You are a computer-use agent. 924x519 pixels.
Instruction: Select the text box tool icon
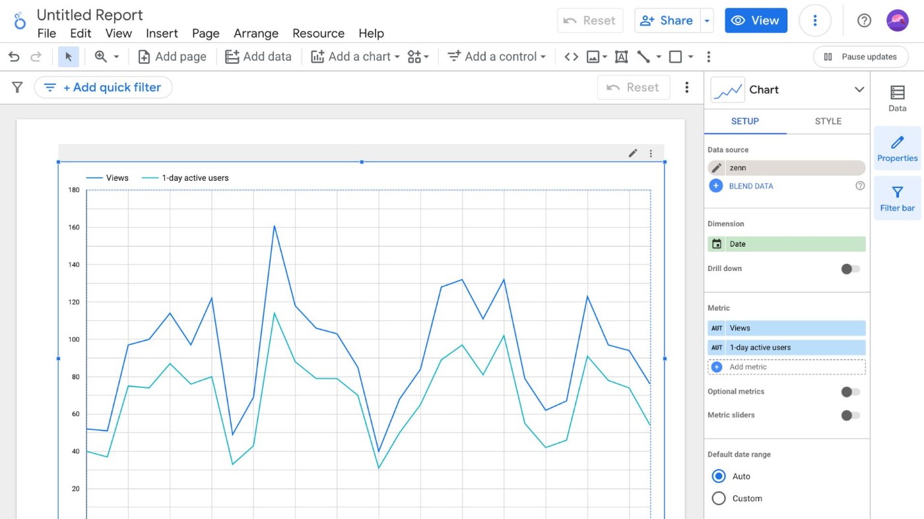point(621,57)
